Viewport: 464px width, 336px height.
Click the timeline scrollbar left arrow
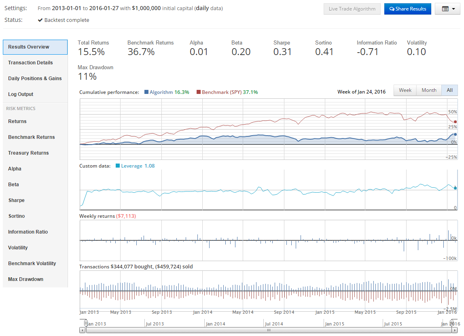pos(83,330)
